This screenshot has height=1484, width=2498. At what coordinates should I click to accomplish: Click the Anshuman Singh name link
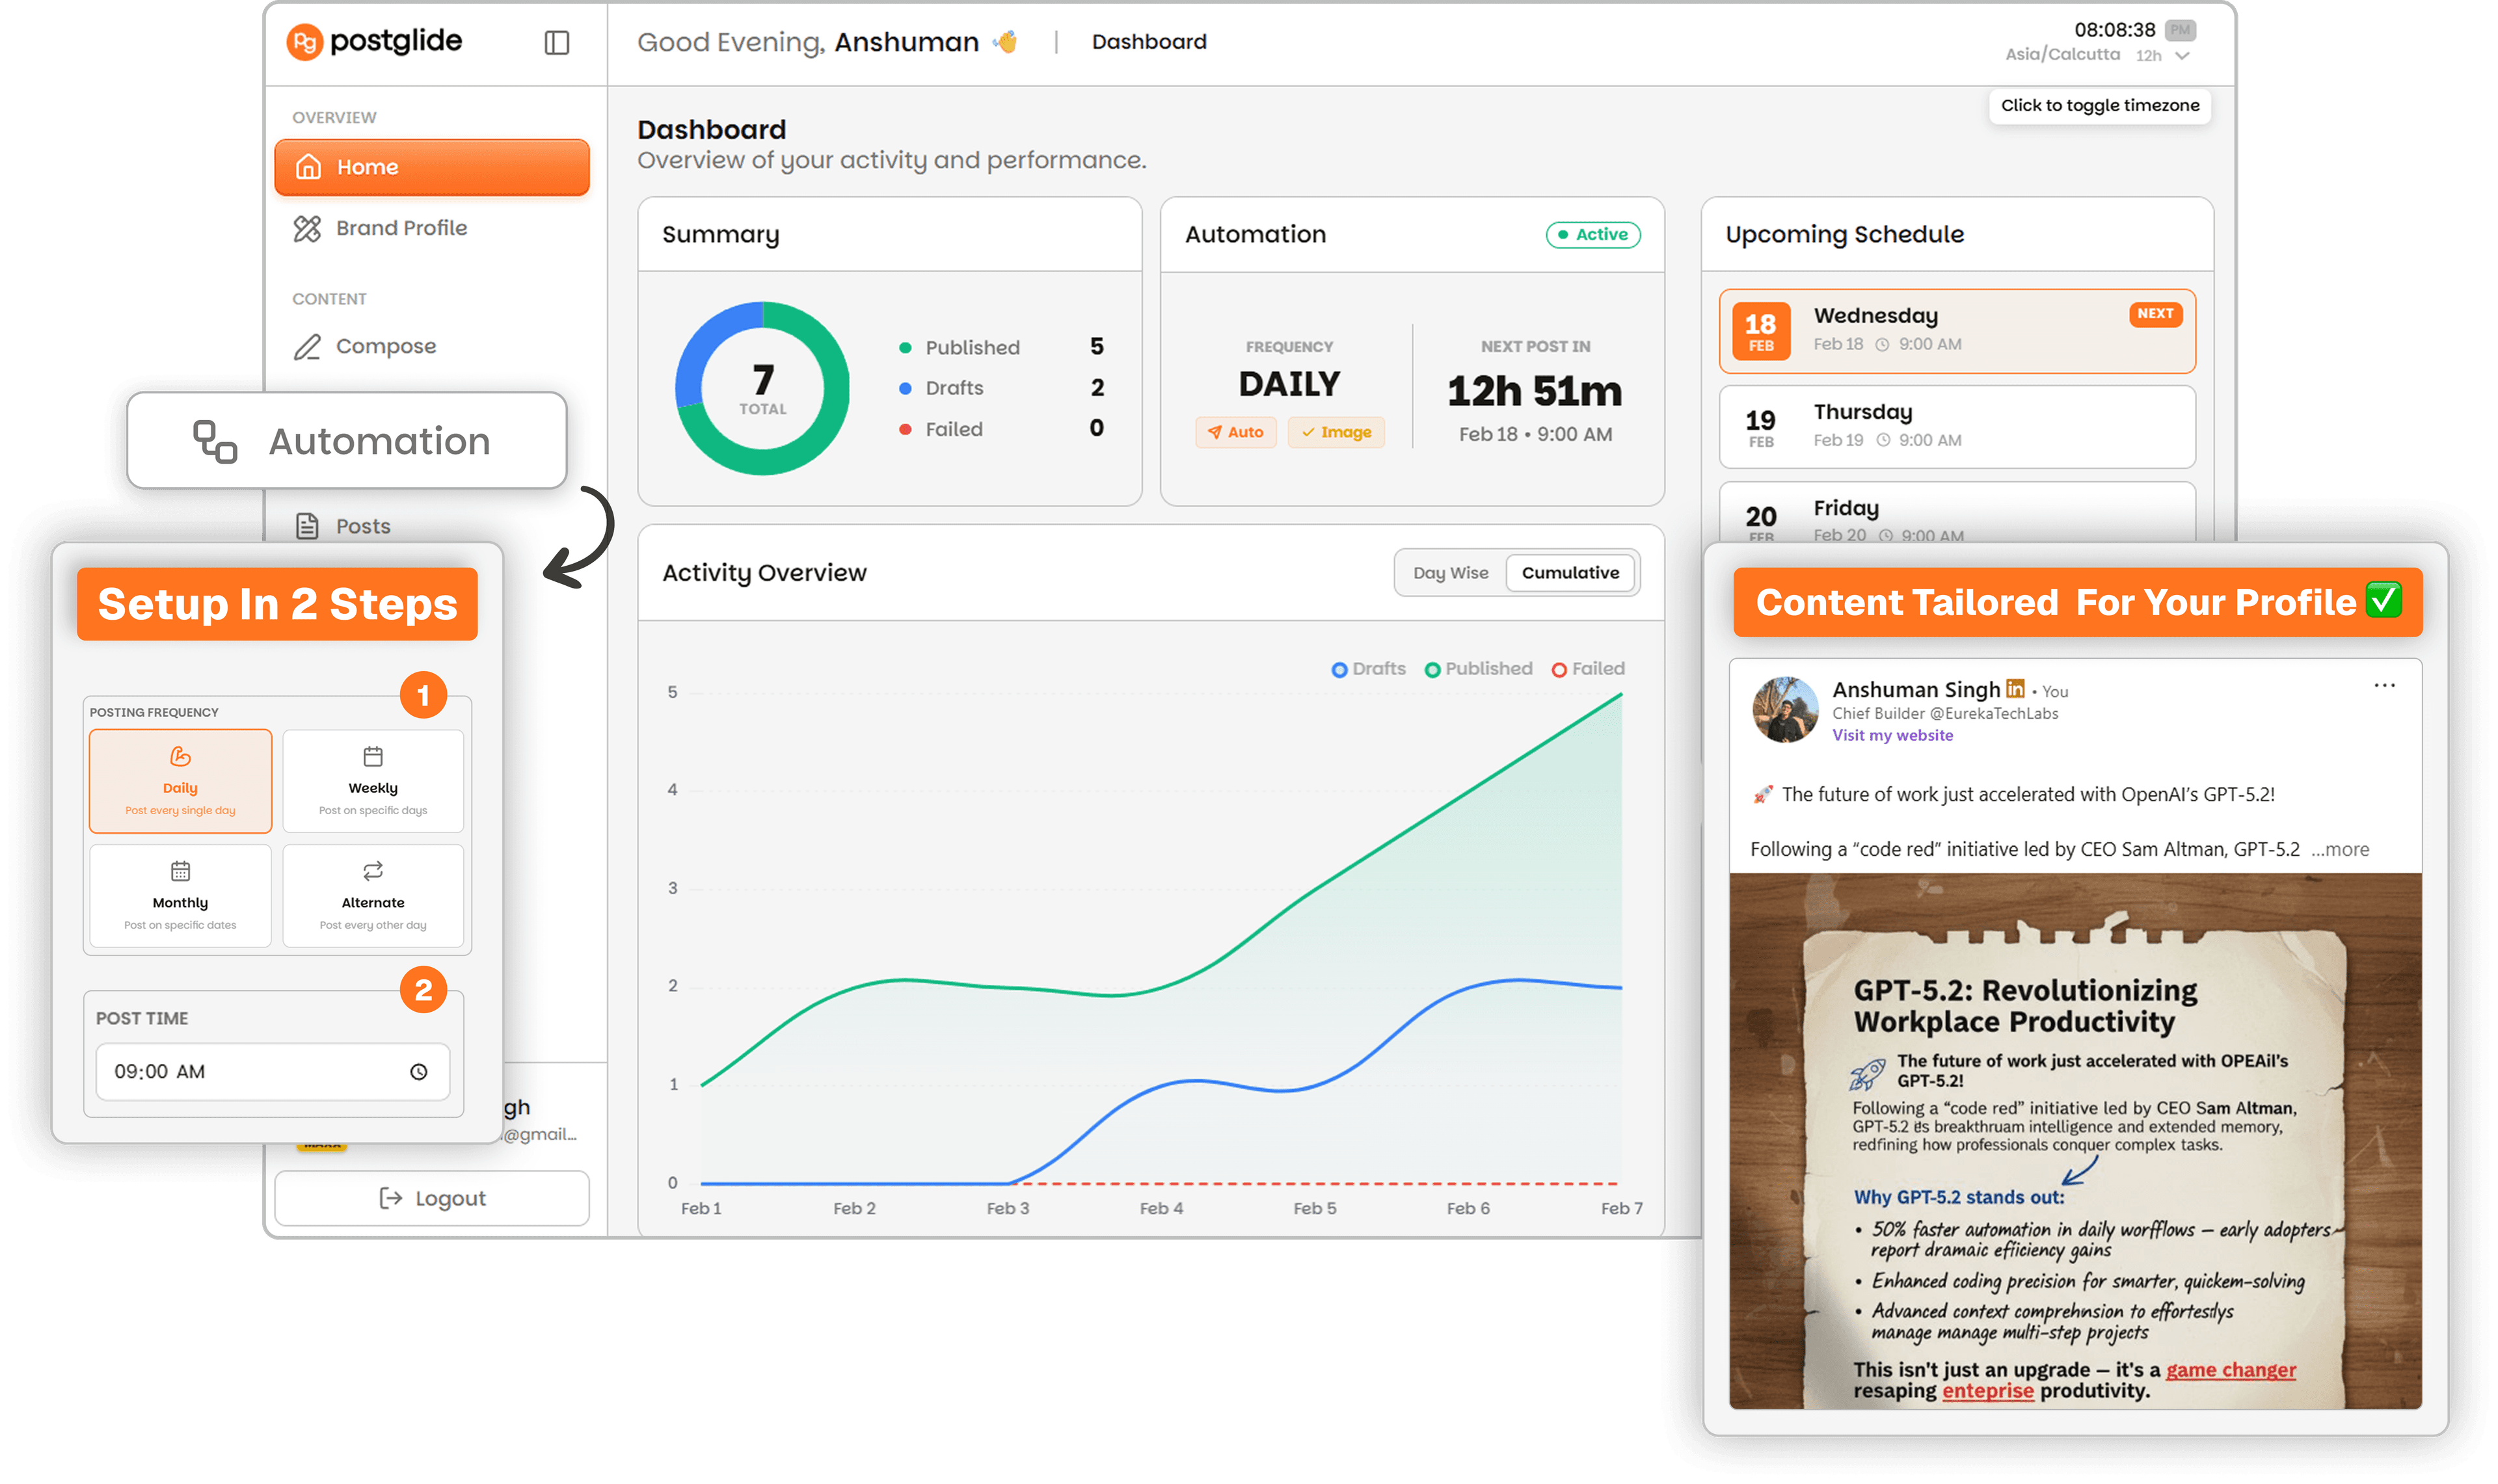1916,689
